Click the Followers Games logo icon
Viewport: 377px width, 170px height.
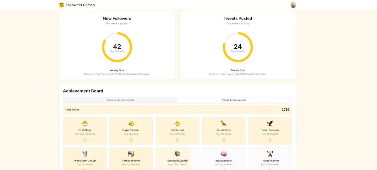click(x=62, y=5)
